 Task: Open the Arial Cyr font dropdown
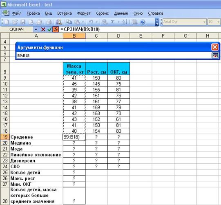pos(204,22)
